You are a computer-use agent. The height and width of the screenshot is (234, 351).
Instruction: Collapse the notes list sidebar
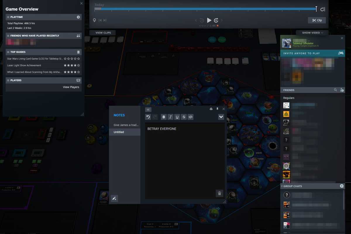click(x=148, y=110)
